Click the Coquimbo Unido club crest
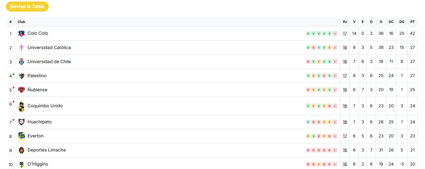 click(22, 106)
